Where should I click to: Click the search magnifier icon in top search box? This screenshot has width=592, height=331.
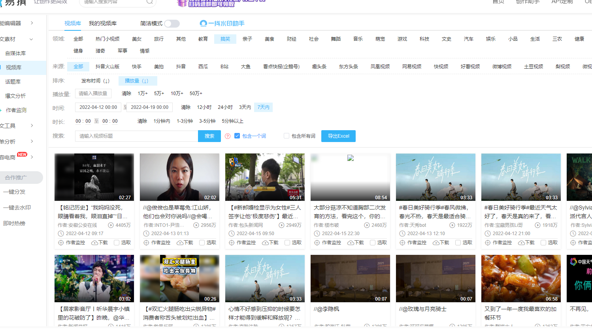[149, 2]
